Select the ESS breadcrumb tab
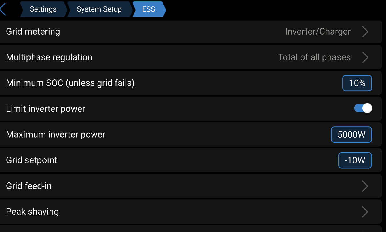386x232 pixels. (x=149, y=9)
